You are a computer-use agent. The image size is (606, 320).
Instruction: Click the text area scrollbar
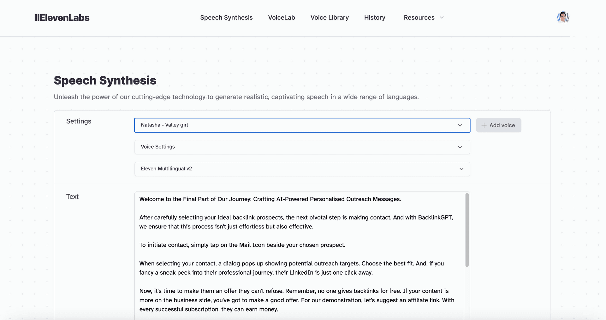(467, 230)
